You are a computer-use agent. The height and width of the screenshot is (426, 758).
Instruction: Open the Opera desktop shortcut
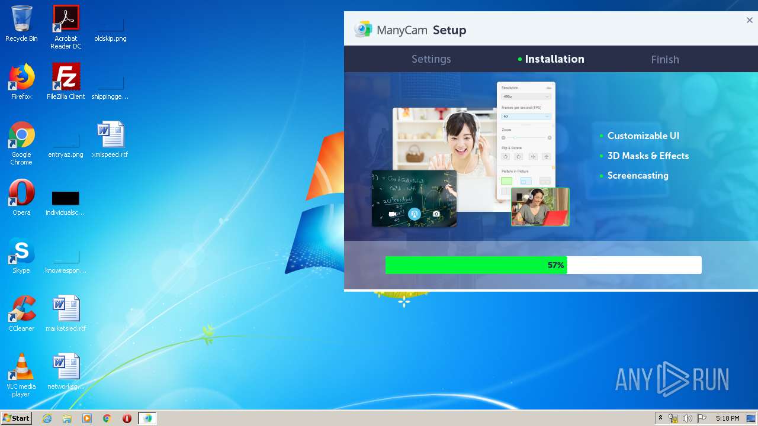pos(21,198)
